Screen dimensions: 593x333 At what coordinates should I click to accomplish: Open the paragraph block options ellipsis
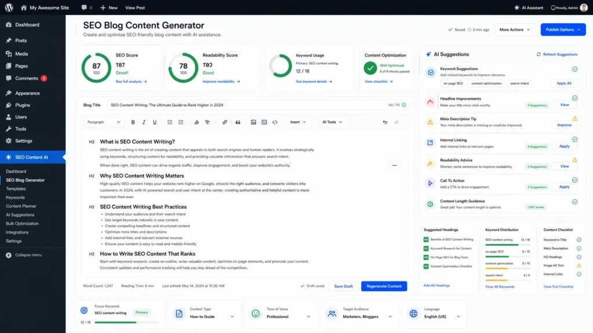(x=394, y=165)
